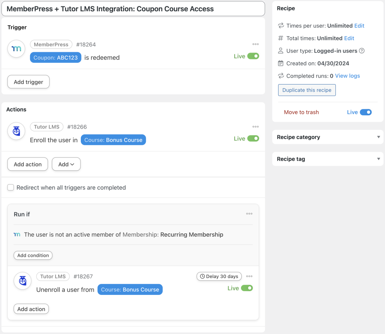Click the help question-mark icon next to User type
The image size is (385, 334).
click(362, 51)
